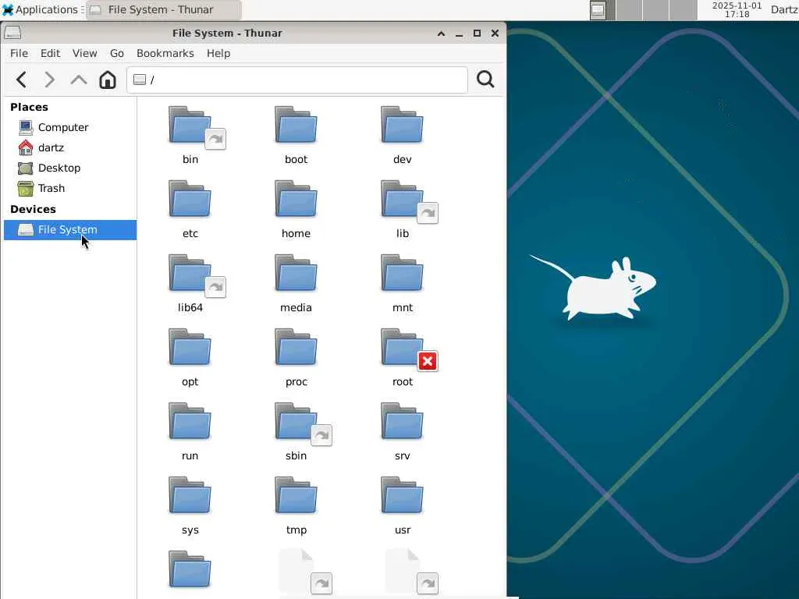Select the boot folder icon

[x=296, y=126]
